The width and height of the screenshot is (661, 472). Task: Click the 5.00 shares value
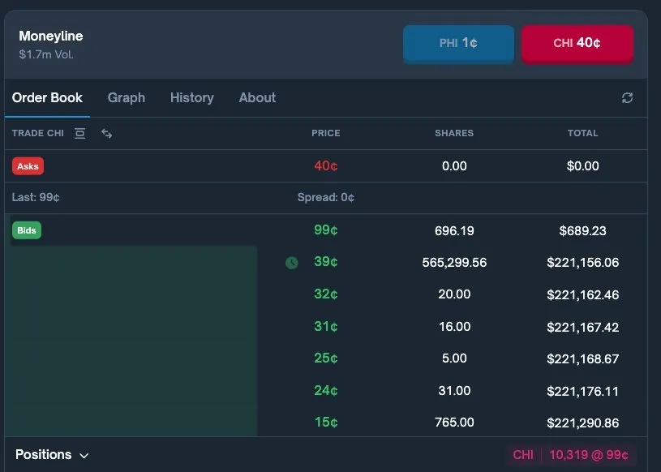(x=454, y=358)
